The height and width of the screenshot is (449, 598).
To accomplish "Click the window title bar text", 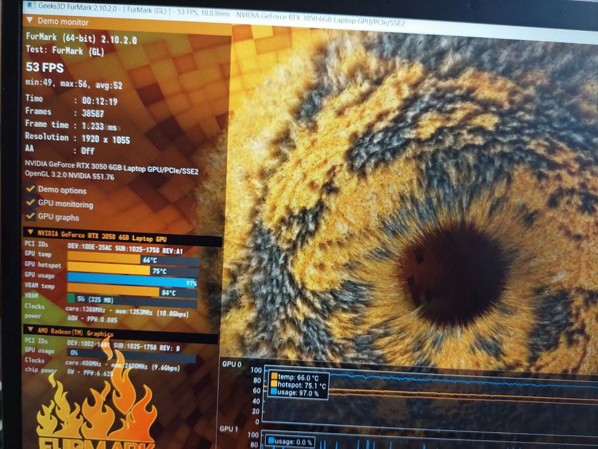I will tap(221, 15).
